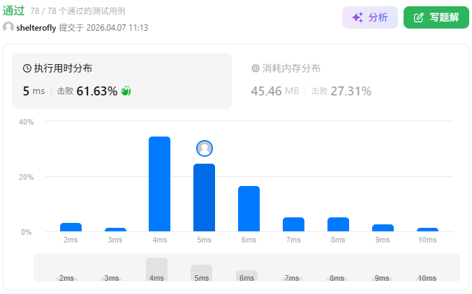Click the chip icon beside 消耗内存分布
This screenshot has height=294, width=472.
[x=255, y=68]
